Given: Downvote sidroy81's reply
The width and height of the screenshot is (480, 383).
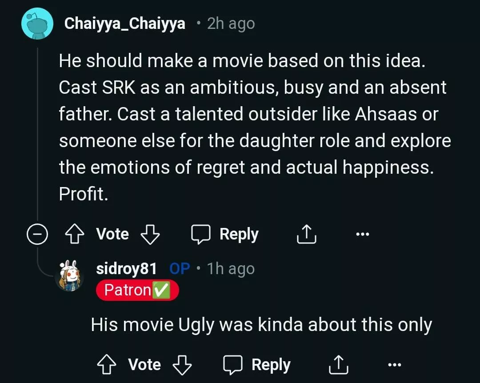Looking at the screenshot, I should point(182,365).
